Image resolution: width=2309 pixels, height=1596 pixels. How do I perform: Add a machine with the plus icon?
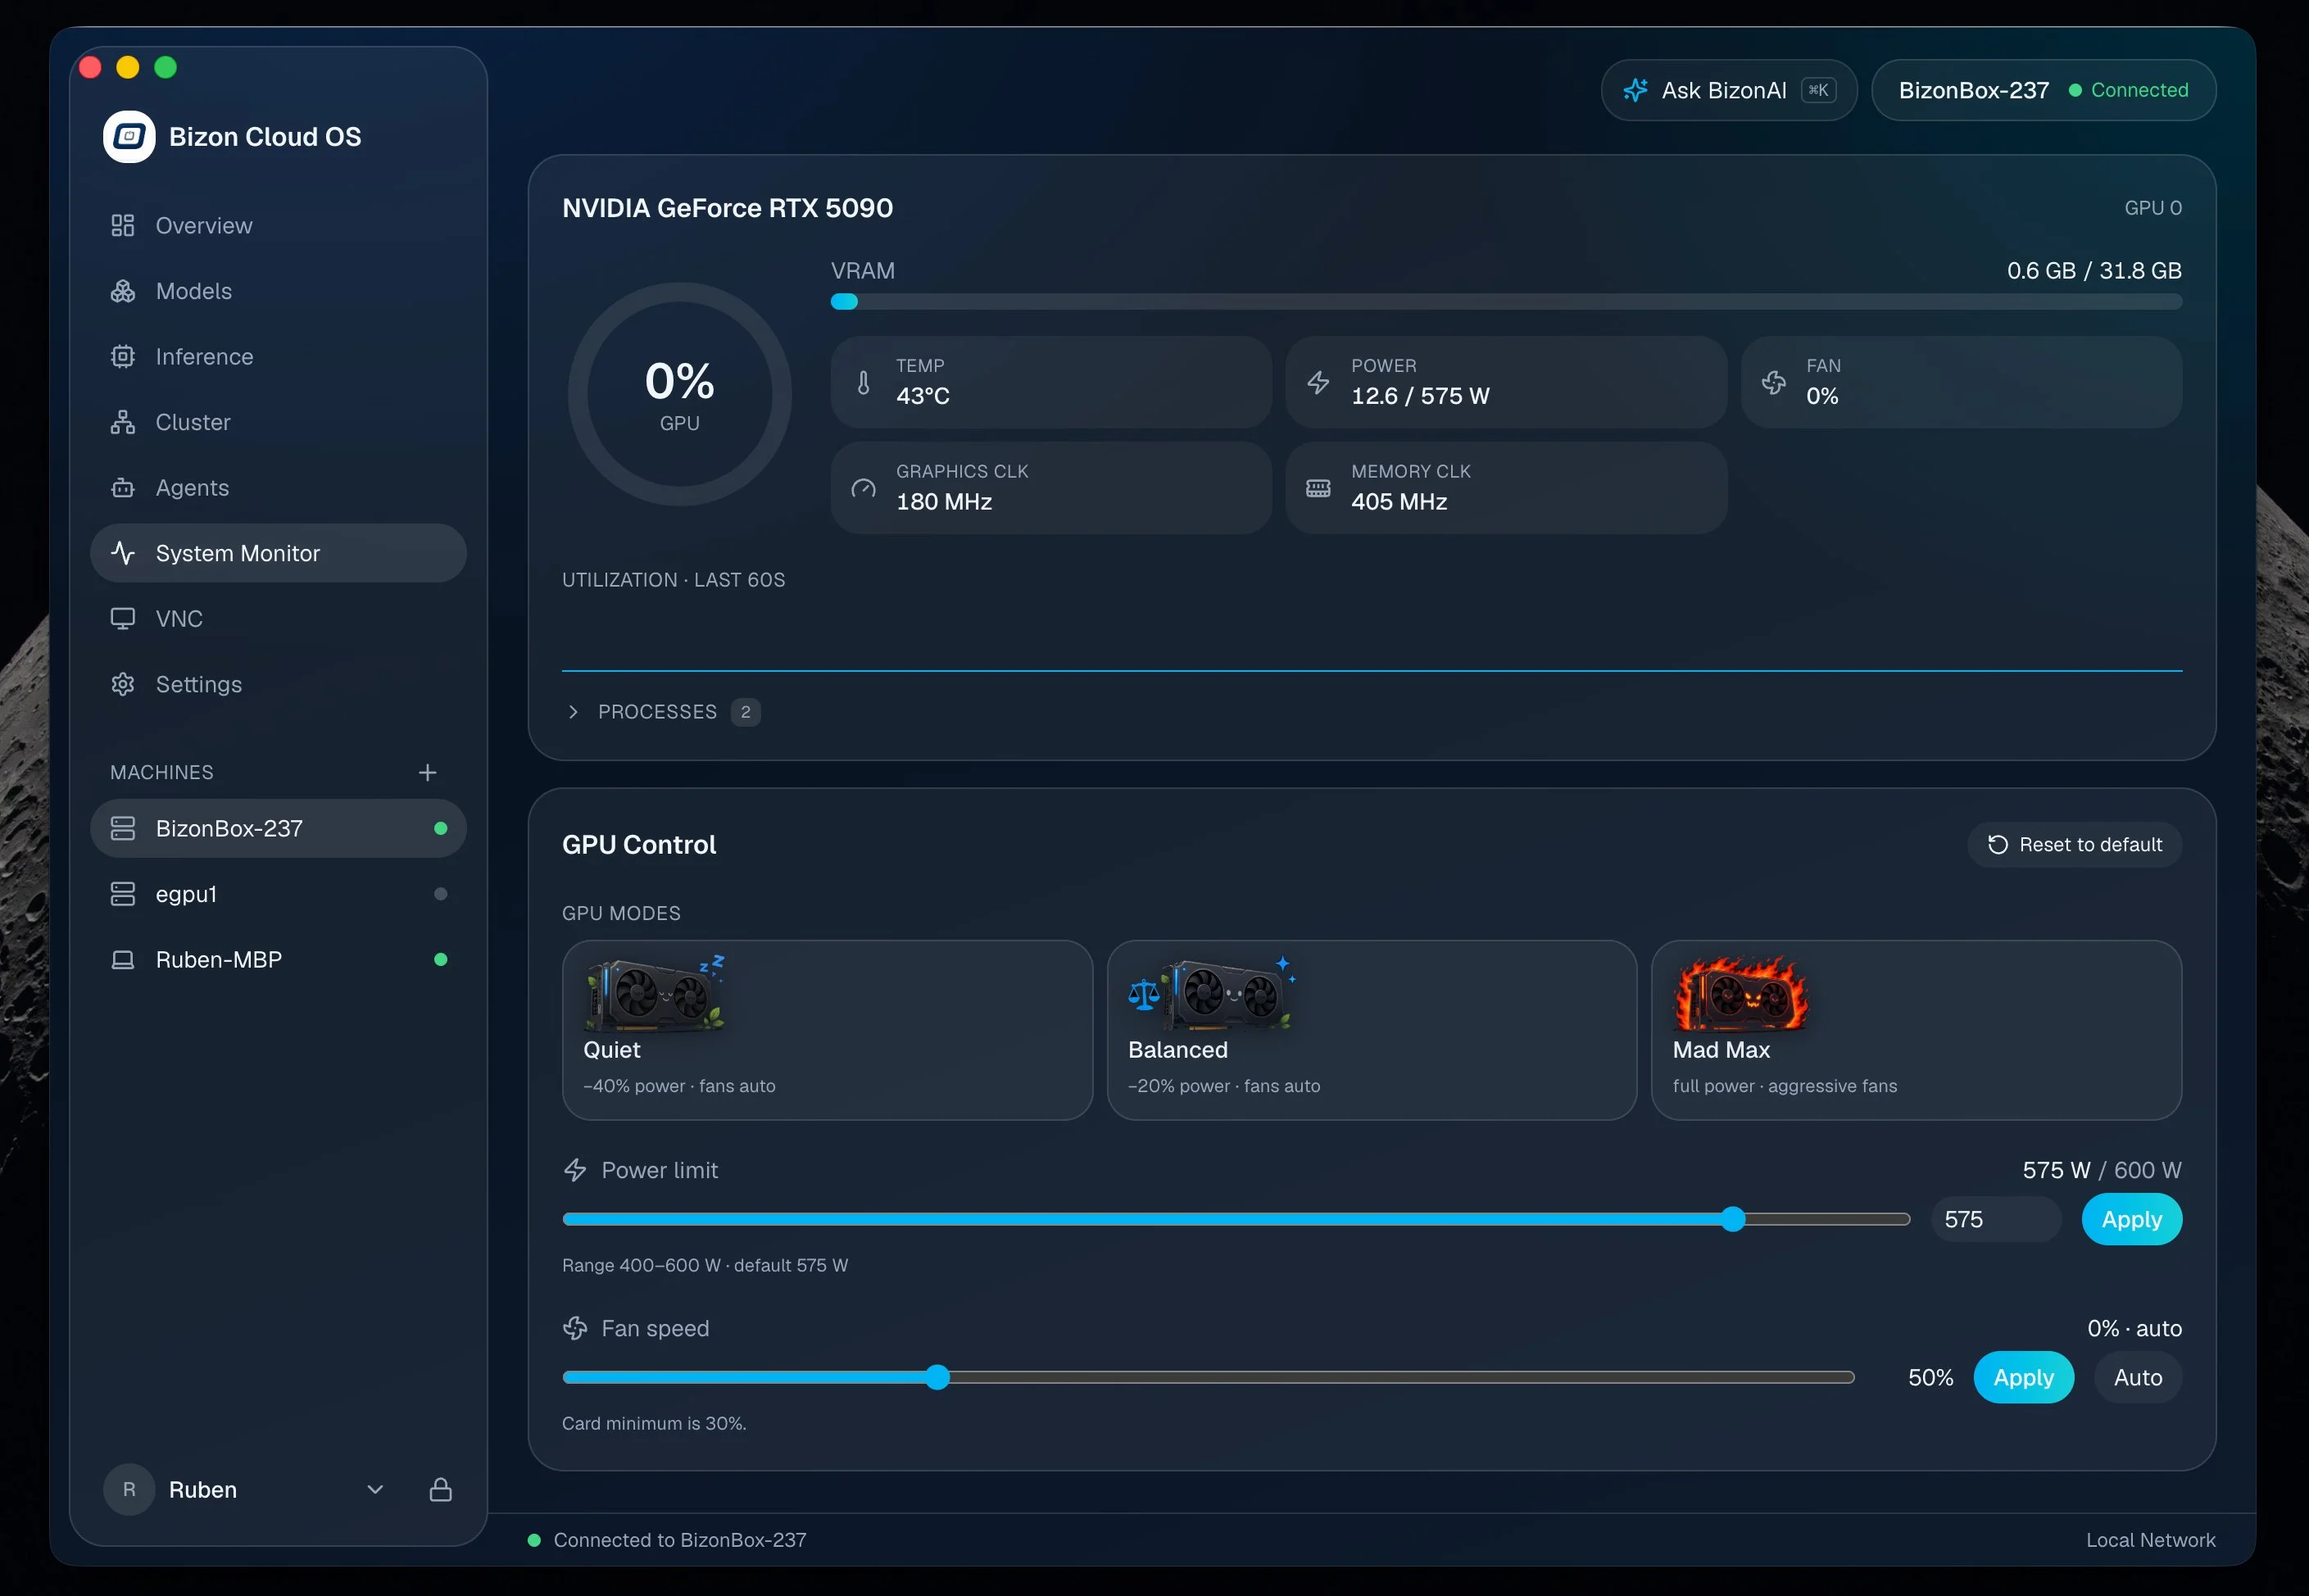(x=428, y=772)
